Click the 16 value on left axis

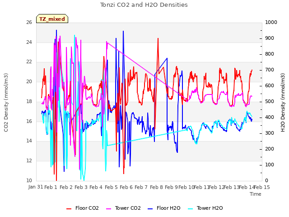pos(29,121)
